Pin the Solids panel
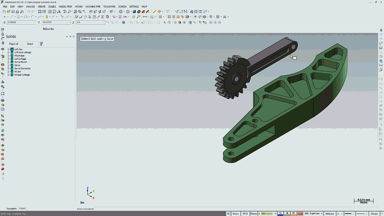The height and width of the screenshot is (216, 384). coord(70,37)
